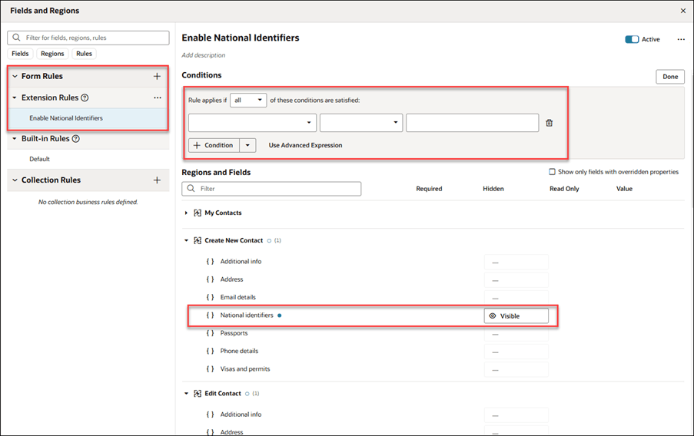694x436 pixels.
Task: Click braces icon beside Visas and permits
Action: pos(211,368)
